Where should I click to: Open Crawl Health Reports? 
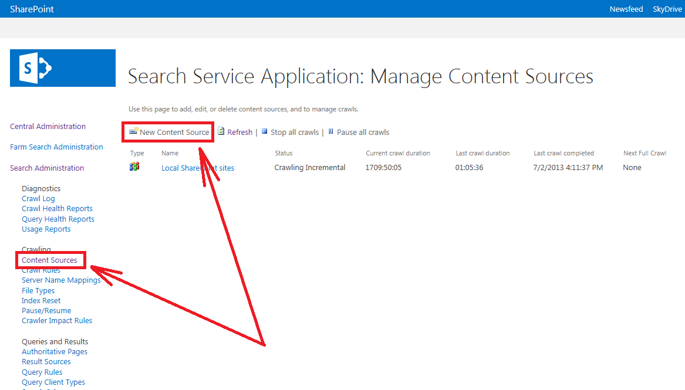(57, 209)
